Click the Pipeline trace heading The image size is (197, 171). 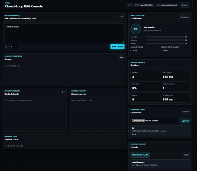pos(11,139)
